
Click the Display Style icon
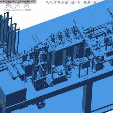(x=73, y=2)
